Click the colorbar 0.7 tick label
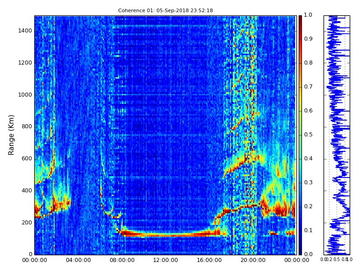 pos(308,87)
